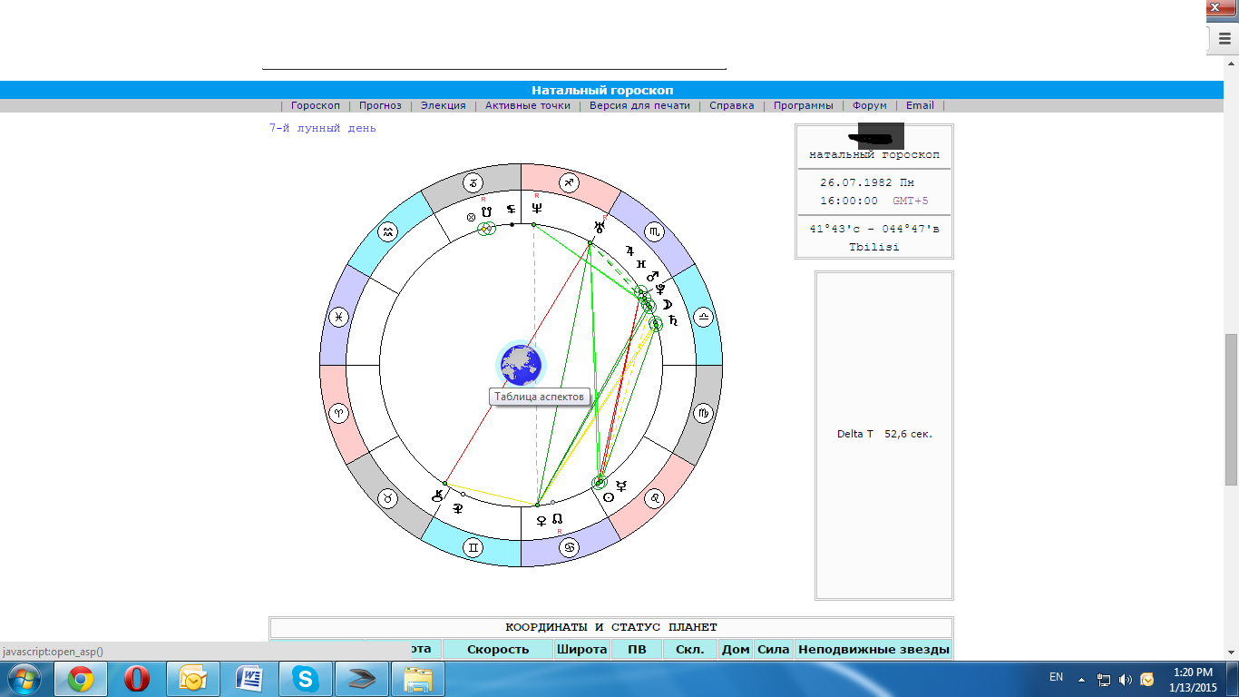This screenshot has height=697, width=1239.
Task: Click the Дом column header
Action: (736, 649)
